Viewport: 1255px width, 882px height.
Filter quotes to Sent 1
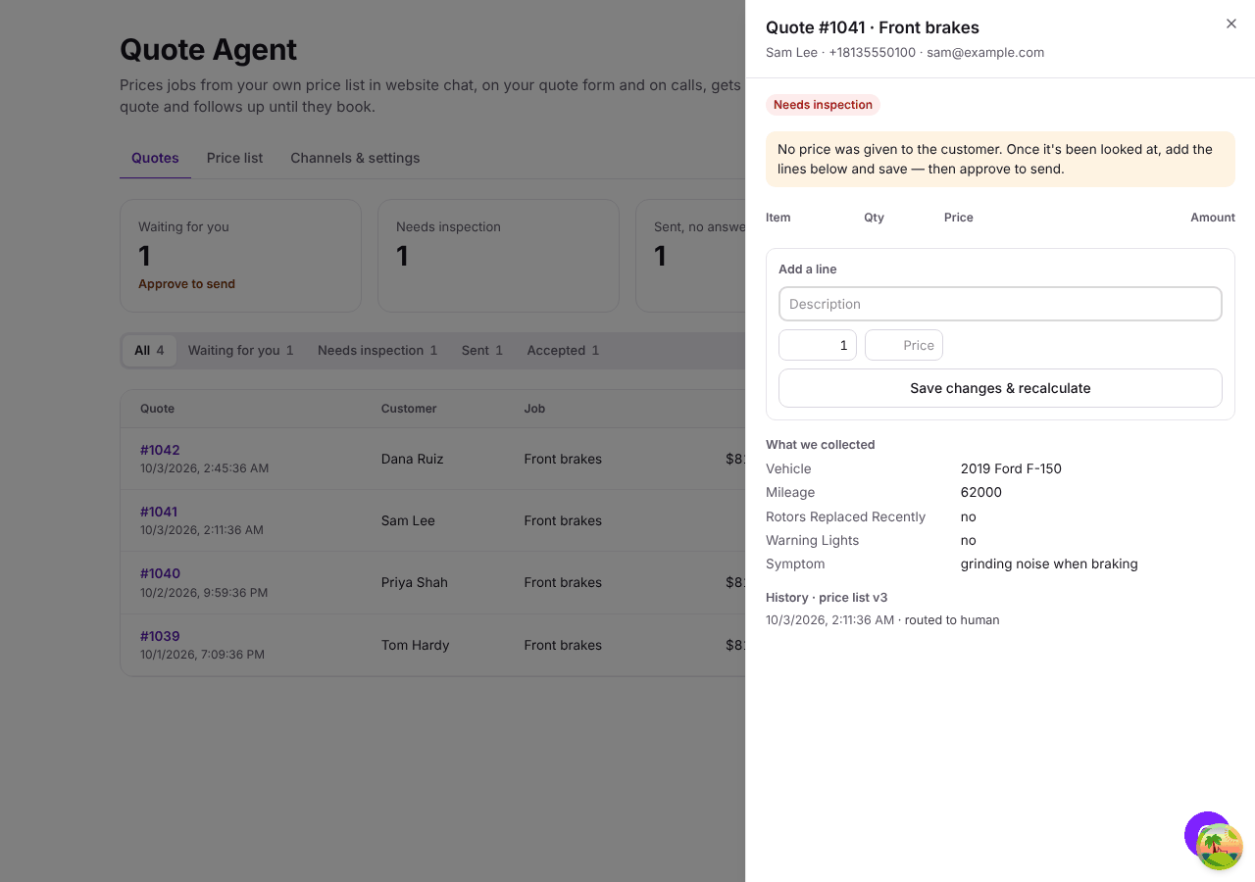pos(482,350)
